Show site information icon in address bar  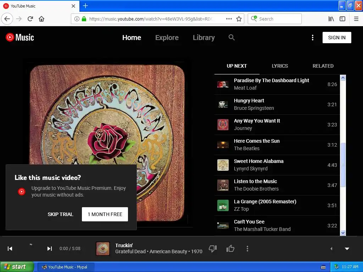tap(77, 19)
